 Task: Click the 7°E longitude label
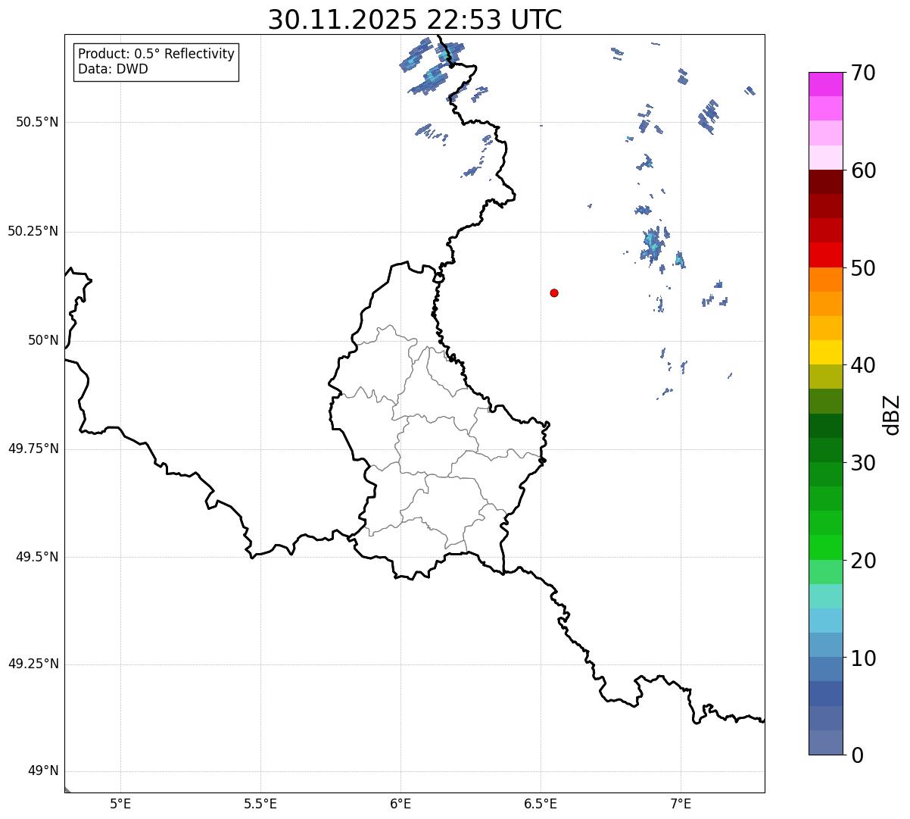681,803
